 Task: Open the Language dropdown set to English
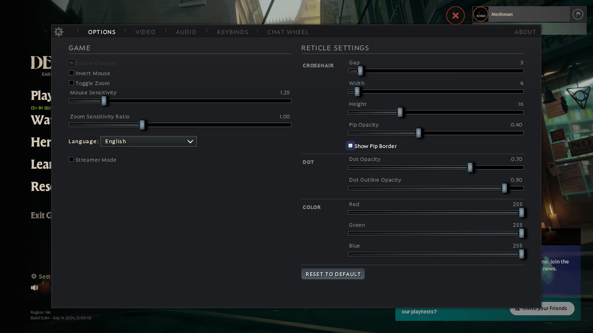click(x=148, y=141)
